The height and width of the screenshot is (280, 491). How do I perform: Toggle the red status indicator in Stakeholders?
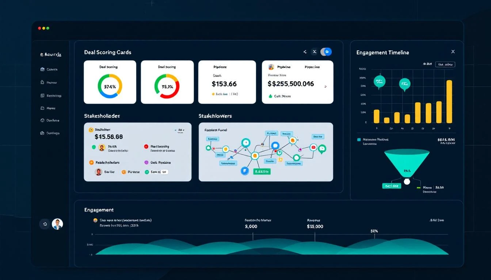(146, 147)
